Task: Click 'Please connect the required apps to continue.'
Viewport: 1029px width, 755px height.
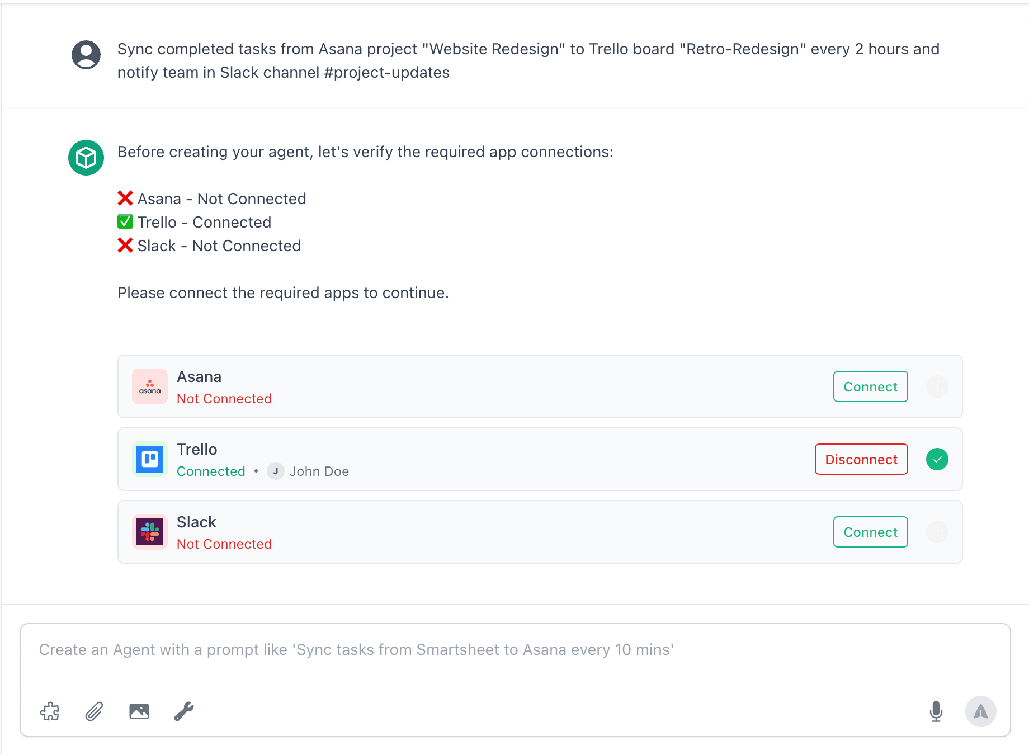Action: (x=283, y=292)
